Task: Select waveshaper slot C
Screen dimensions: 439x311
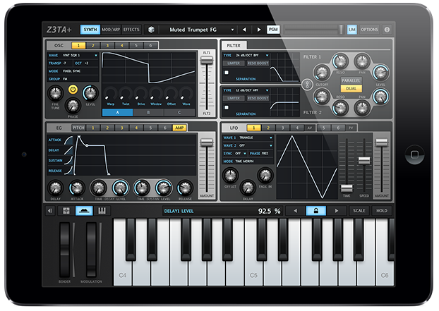Action: click(179, 112)
